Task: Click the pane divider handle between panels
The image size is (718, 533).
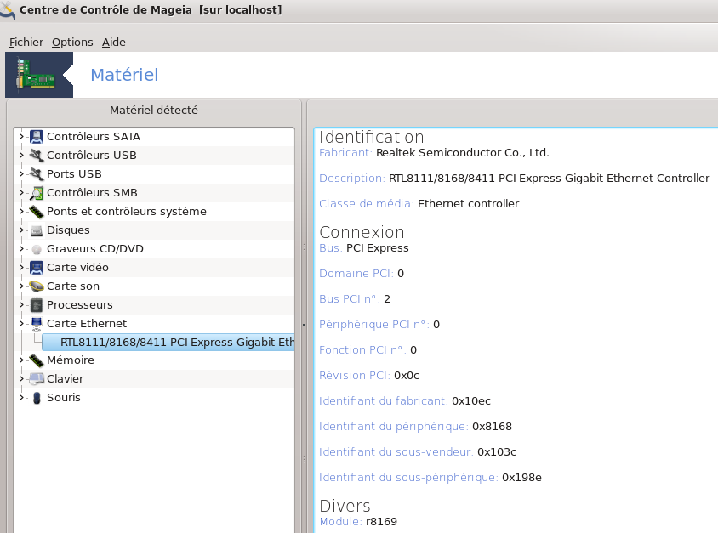Action: tap(304, 323)
